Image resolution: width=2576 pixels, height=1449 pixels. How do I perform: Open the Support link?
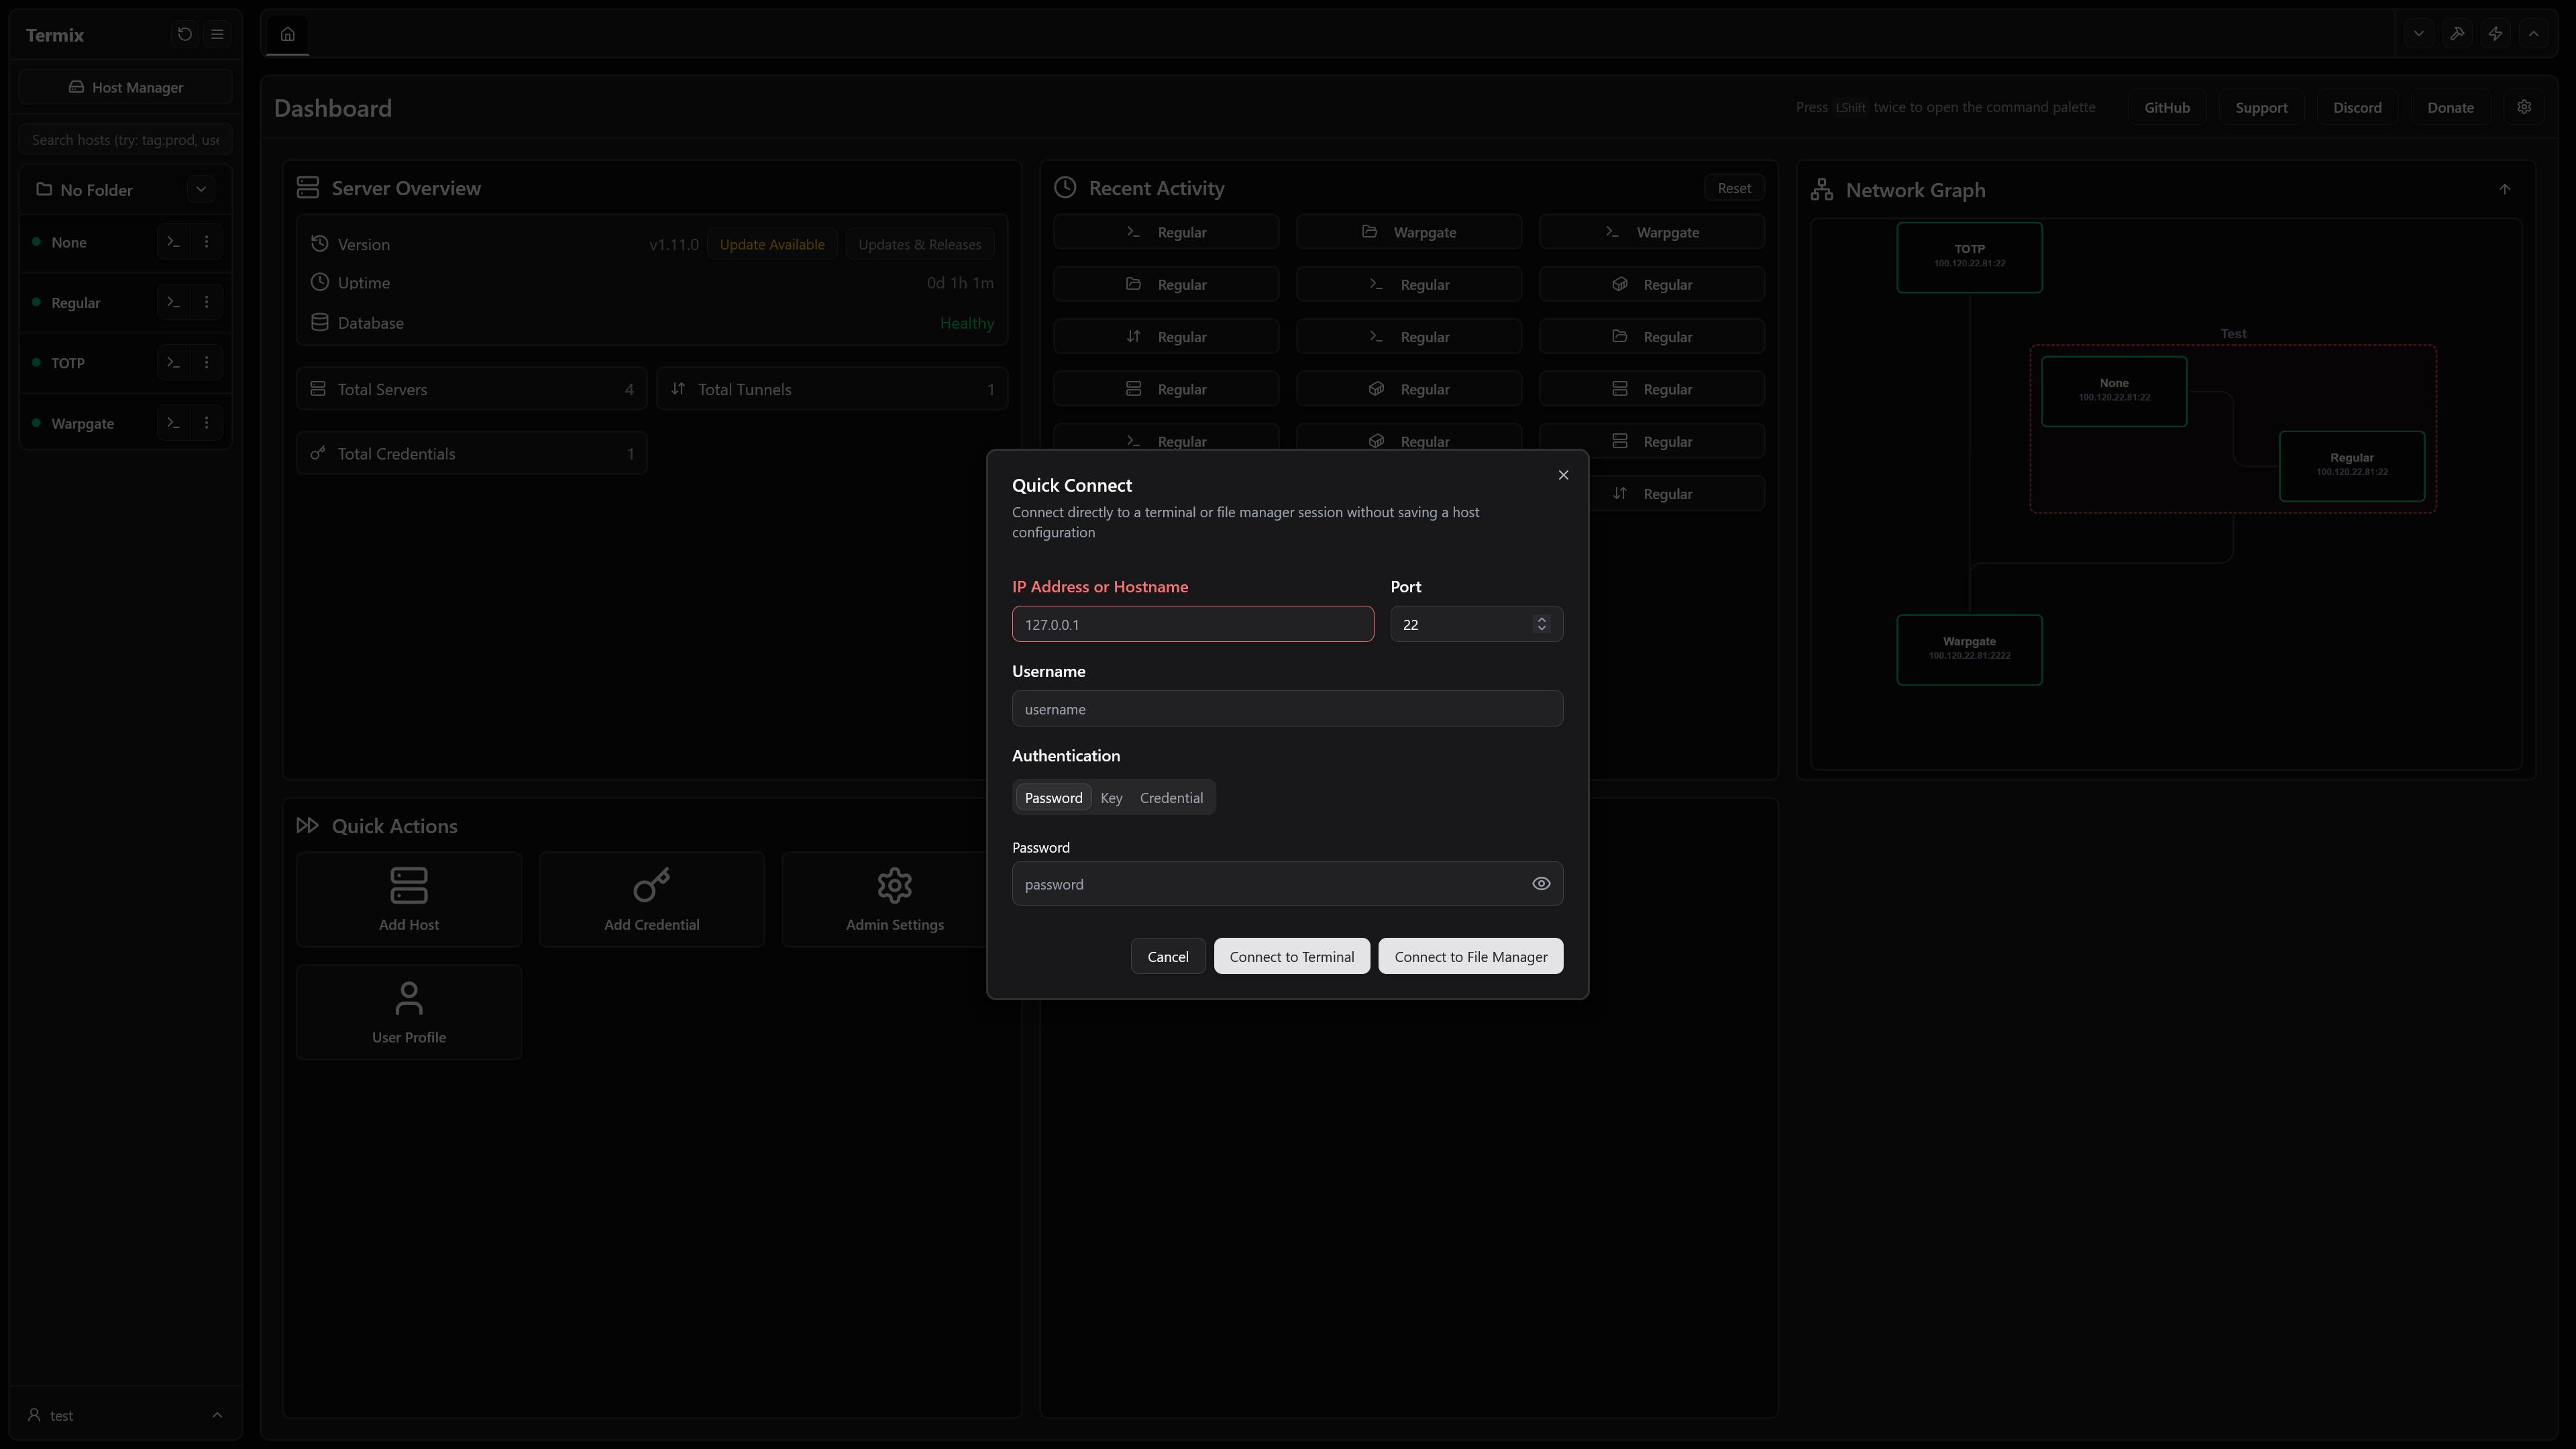click(x=2262, y=107)
